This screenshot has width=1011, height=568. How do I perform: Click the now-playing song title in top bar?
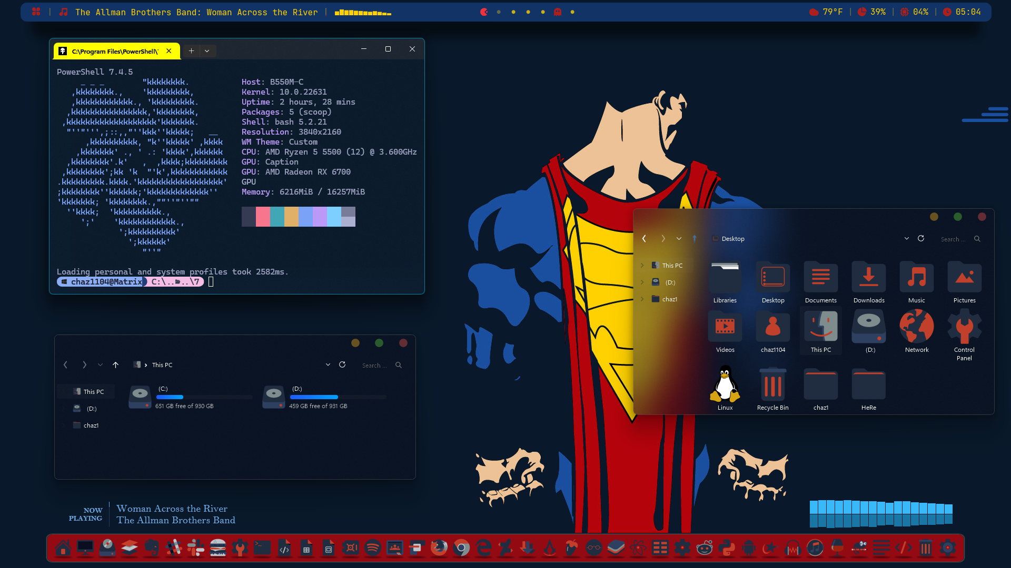[196, 12]
